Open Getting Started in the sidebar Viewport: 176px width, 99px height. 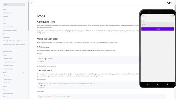point(7,13)
